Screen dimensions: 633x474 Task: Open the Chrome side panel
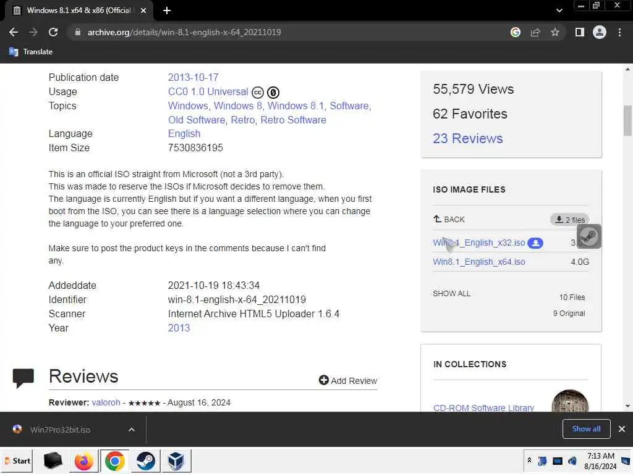[580, 32]
